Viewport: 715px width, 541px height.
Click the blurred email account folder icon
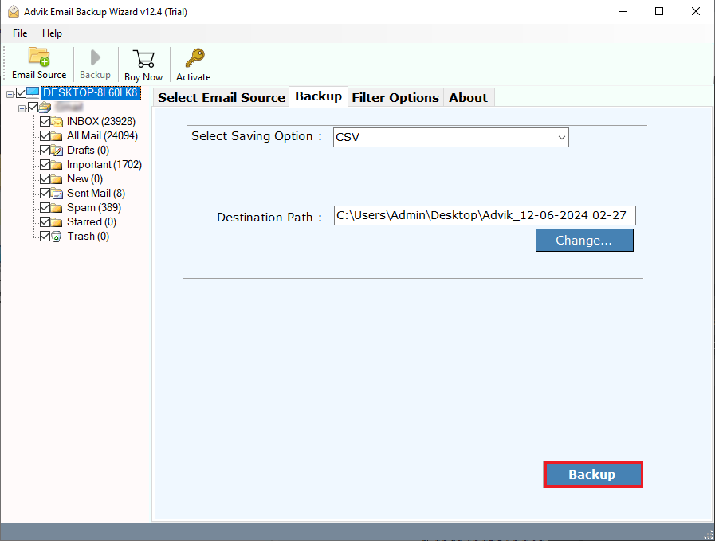tap(45, 107)
